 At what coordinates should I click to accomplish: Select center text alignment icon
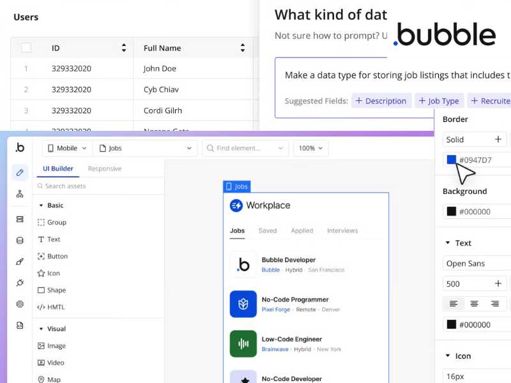coord(474,304)
